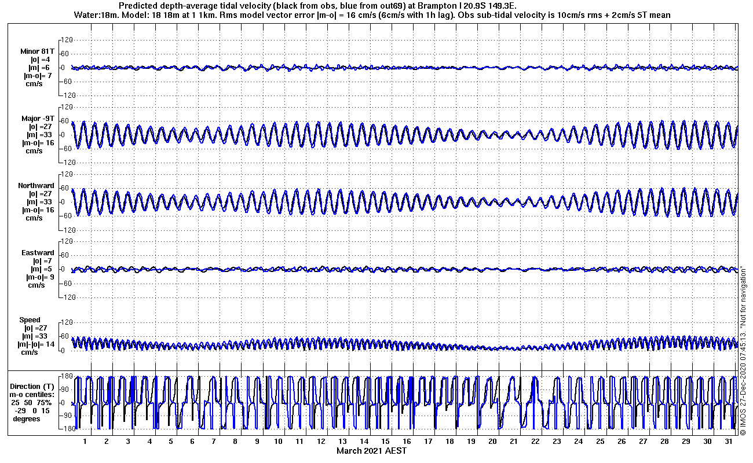Click '|m-o|= 7' in the Minor panel
Screen dimensions: 753x463
38,76
